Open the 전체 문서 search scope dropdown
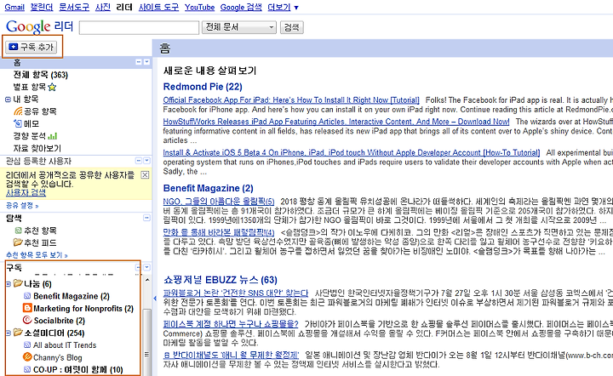Viewport: 613px width, 376px height. click(x=239, y=27)
